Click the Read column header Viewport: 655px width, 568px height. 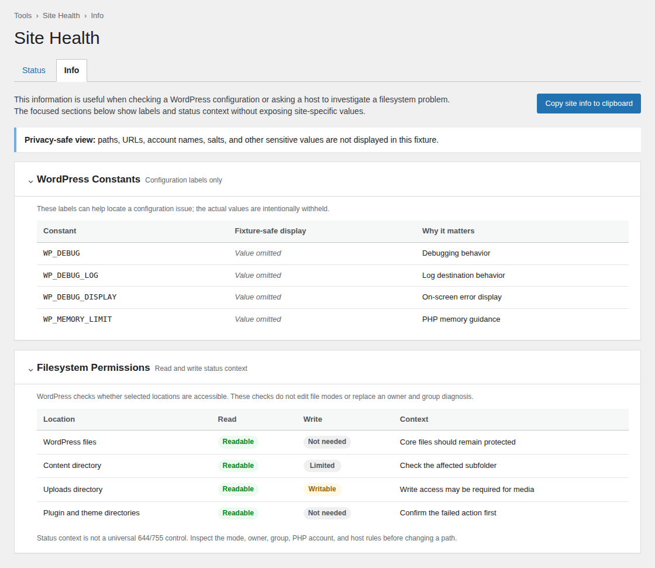pos(227,419)
